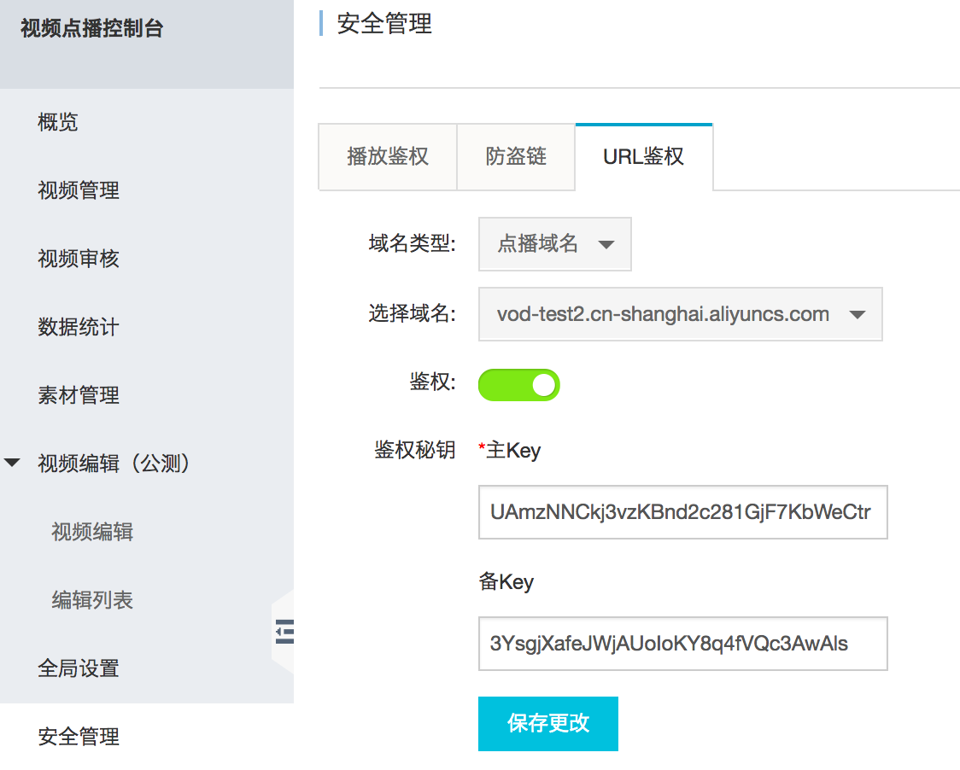
Task: Open 安全管理 from the sidebar
Action: (78, 736)
